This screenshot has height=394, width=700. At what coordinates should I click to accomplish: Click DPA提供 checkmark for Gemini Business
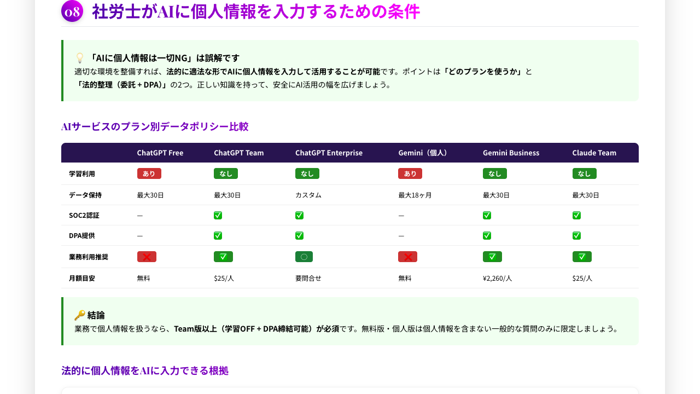click(x=487, y=236)
